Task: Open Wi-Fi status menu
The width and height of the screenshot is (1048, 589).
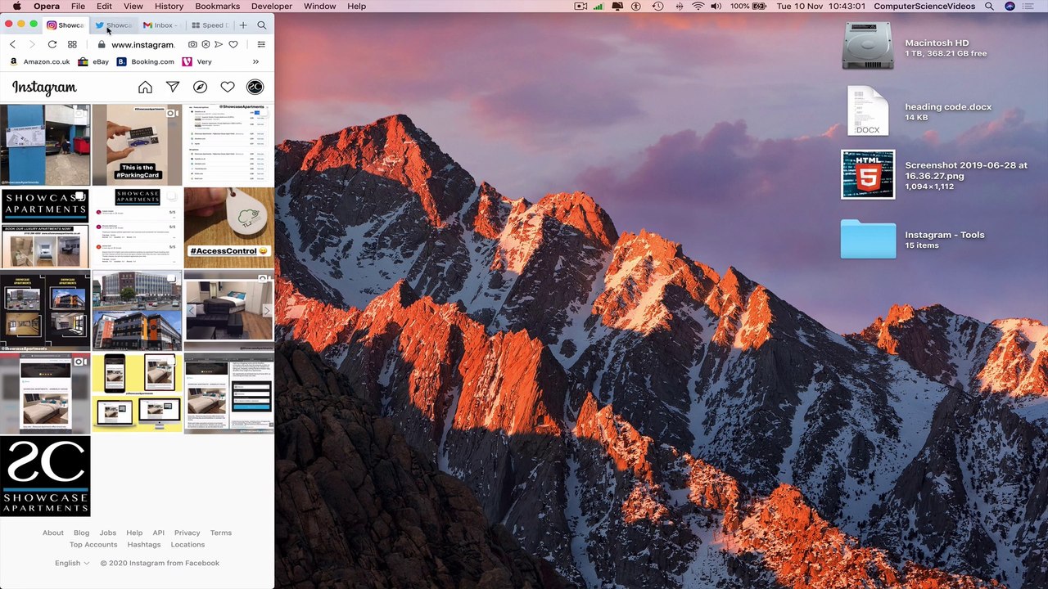Action: 698,6
